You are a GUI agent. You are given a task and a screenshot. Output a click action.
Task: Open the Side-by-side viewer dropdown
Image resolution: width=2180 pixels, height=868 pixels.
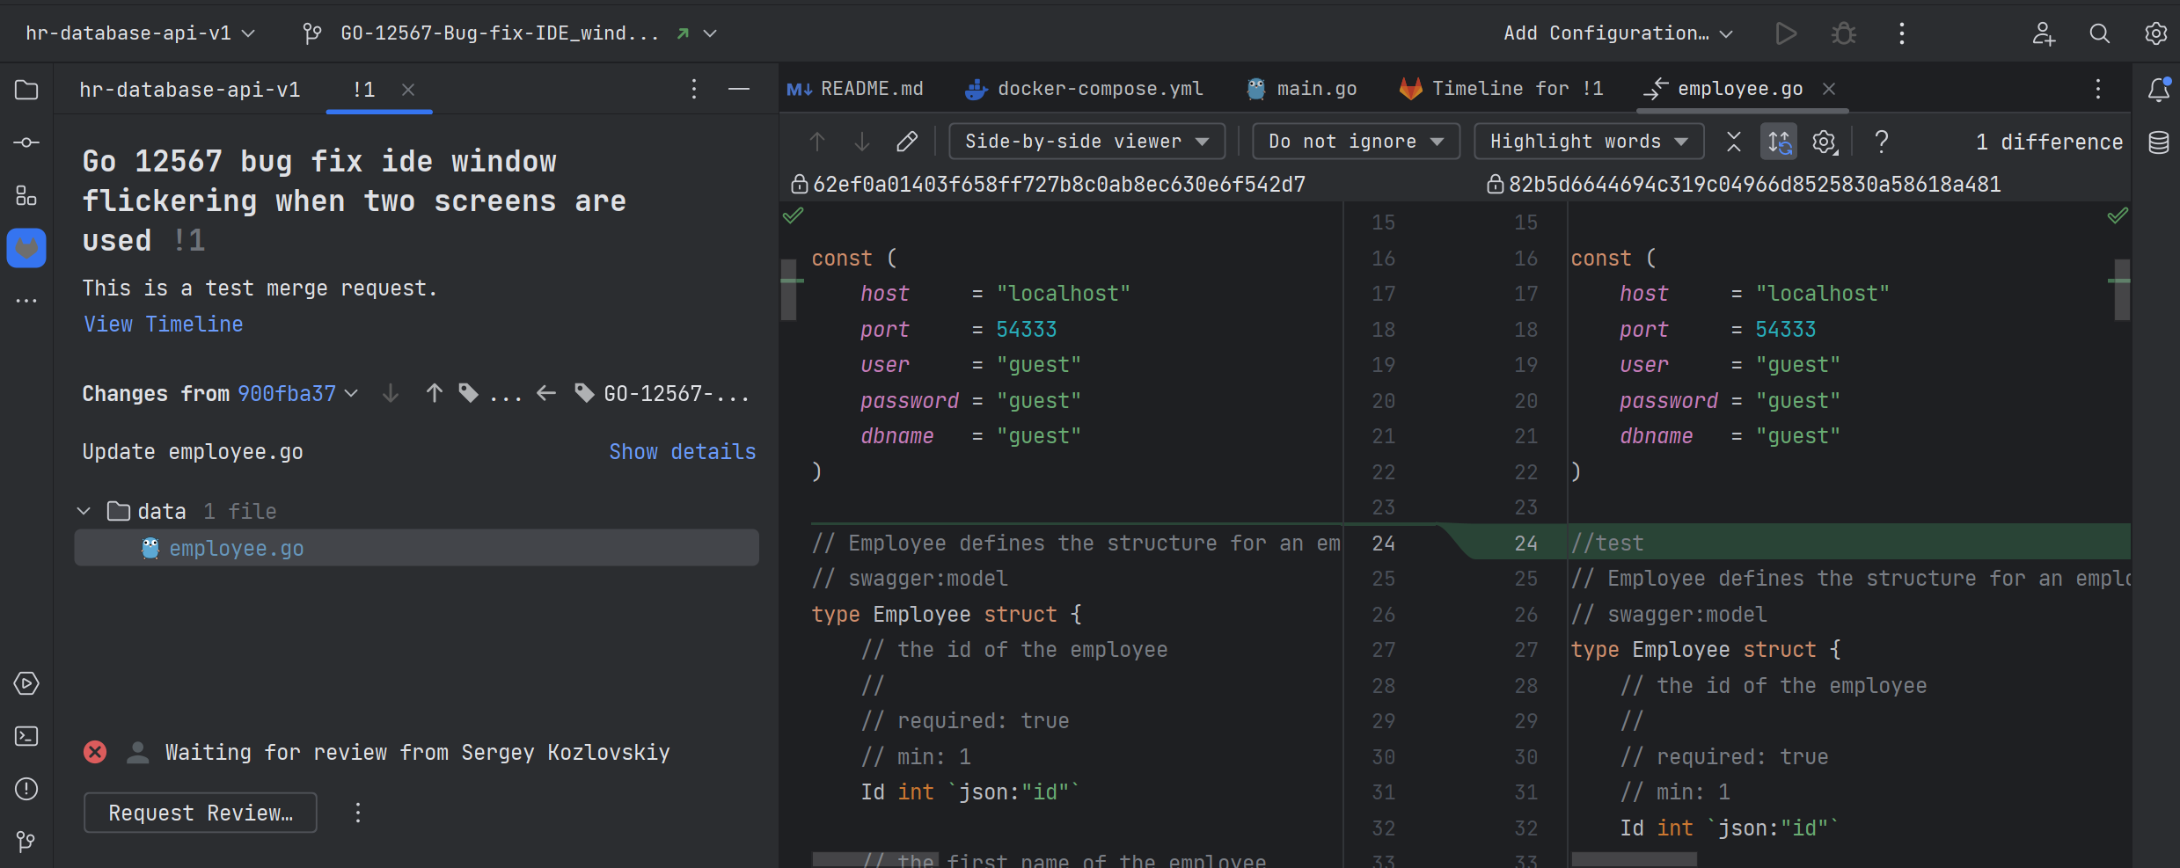point(1086,142)
